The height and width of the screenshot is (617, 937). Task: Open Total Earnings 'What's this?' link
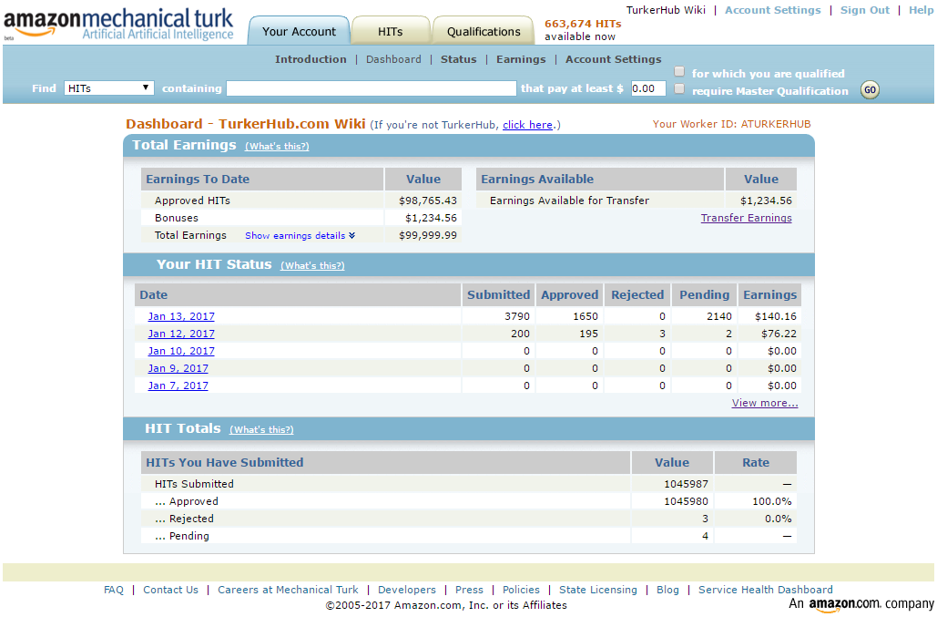tap(277, 147)
